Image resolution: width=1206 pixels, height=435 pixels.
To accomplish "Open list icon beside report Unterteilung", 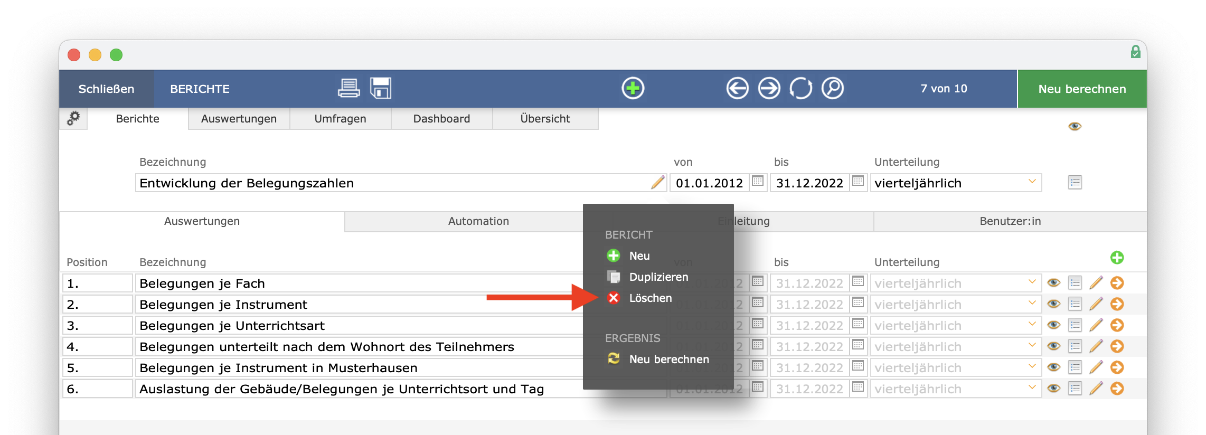I will pos(1075,183).
